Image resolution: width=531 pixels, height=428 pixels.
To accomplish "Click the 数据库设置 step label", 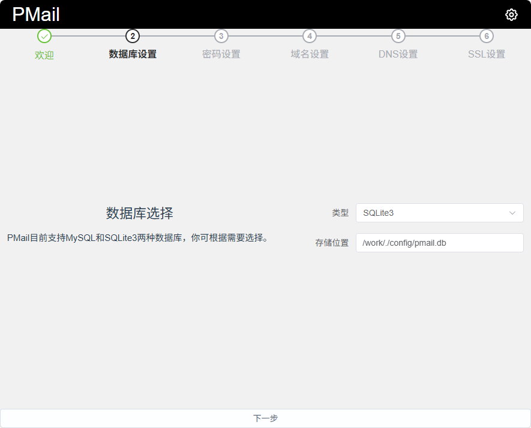I will [133, 55].
